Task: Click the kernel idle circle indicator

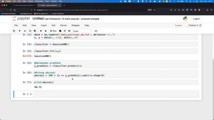Action: point(200,25)
